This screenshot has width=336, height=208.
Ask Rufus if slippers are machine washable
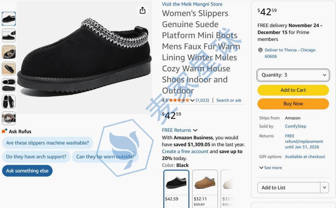coord(47,143)
